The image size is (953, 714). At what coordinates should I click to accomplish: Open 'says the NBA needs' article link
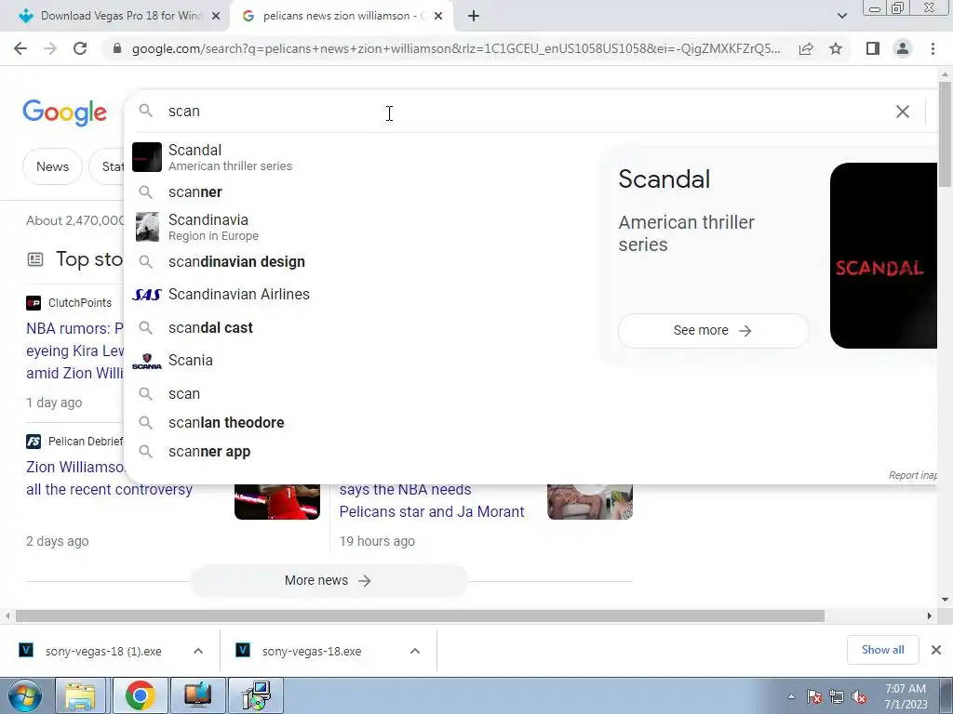point(406,489)
